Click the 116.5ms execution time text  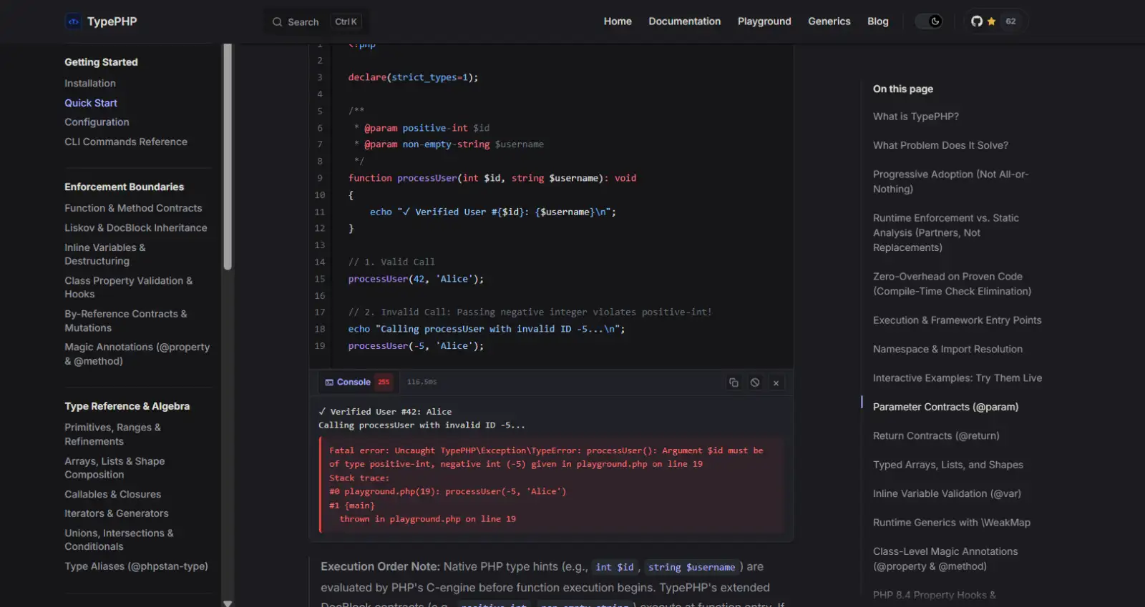pos(422,382)
